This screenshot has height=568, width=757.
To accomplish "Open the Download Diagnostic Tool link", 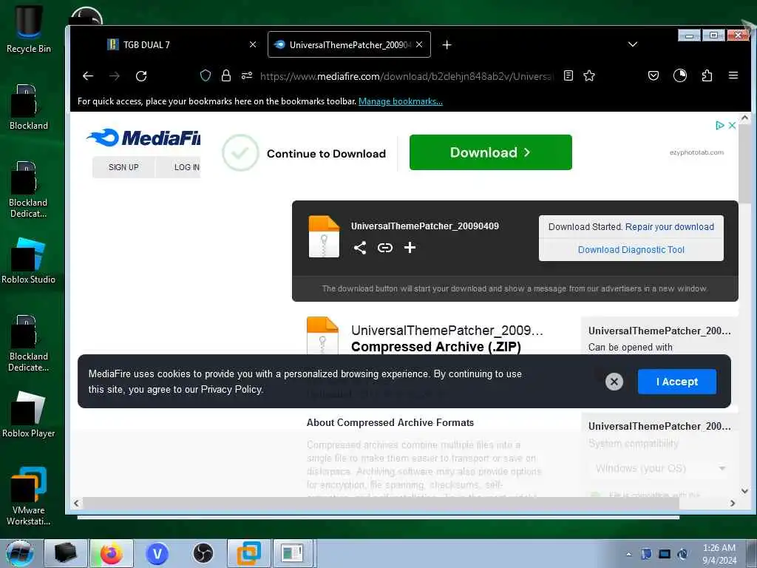I will click(x=631, y=250).
